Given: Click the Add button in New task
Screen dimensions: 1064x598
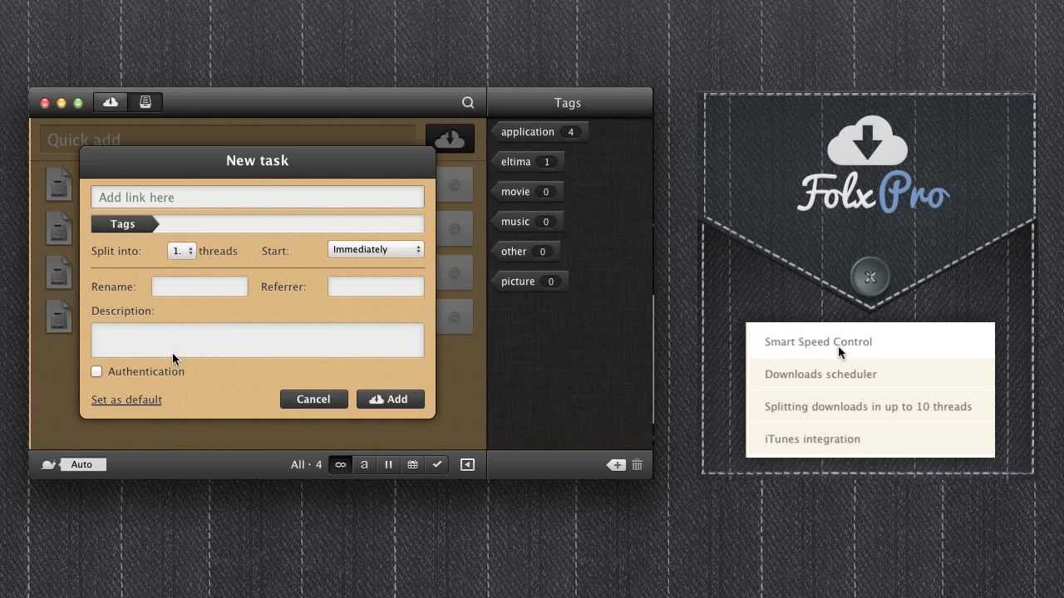Looking at the screenshot, I should tap(390, 399).
